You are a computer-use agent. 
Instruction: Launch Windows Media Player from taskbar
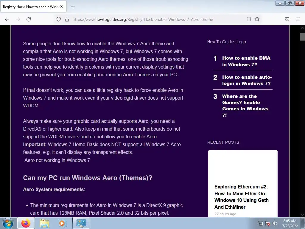(x=62, y=223)
